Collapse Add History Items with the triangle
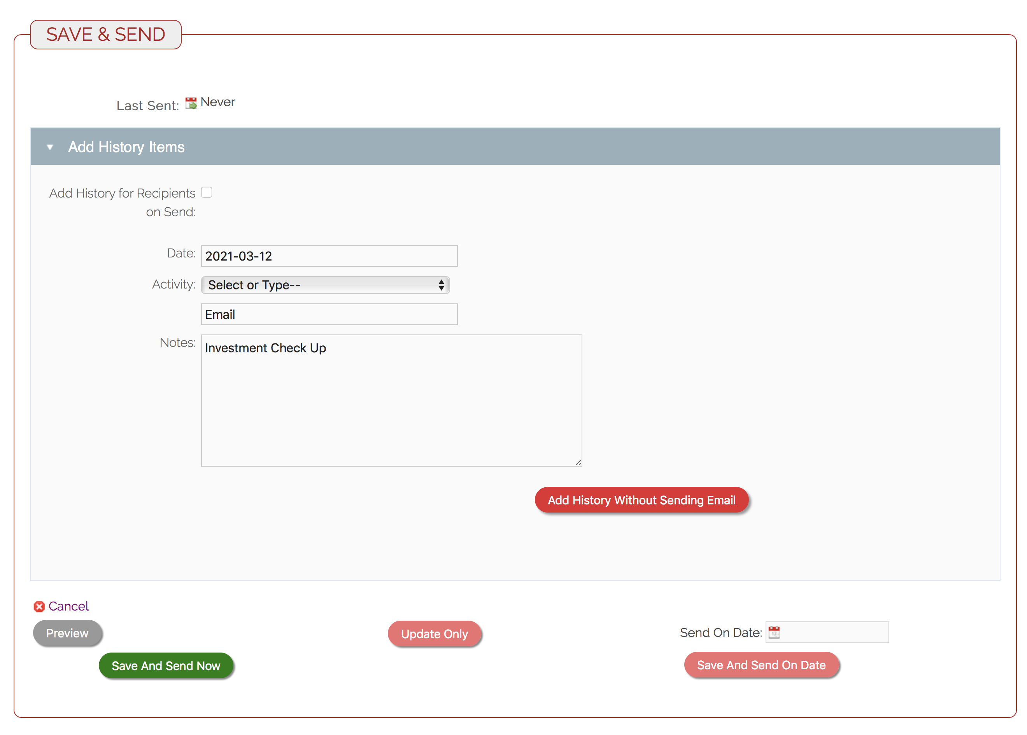The image size is (1027, 735). coord(50,147)
